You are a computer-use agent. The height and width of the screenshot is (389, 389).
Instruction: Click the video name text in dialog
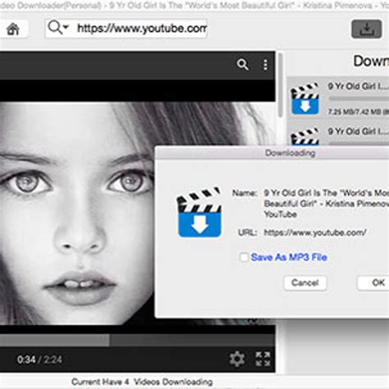pos(326,204)
